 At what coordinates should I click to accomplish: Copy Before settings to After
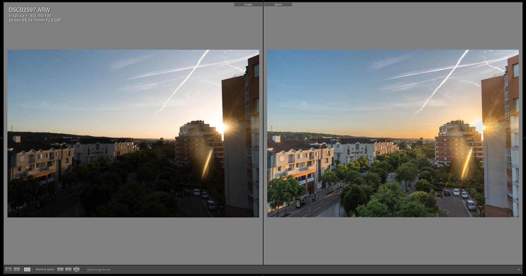click(60, 269)
